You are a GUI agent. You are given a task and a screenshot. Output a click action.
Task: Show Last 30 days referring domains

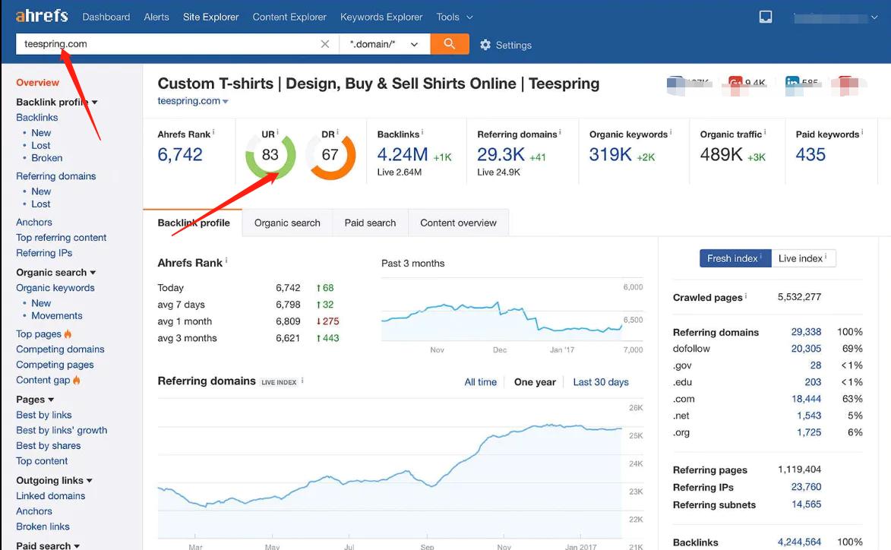pos(600,382)
